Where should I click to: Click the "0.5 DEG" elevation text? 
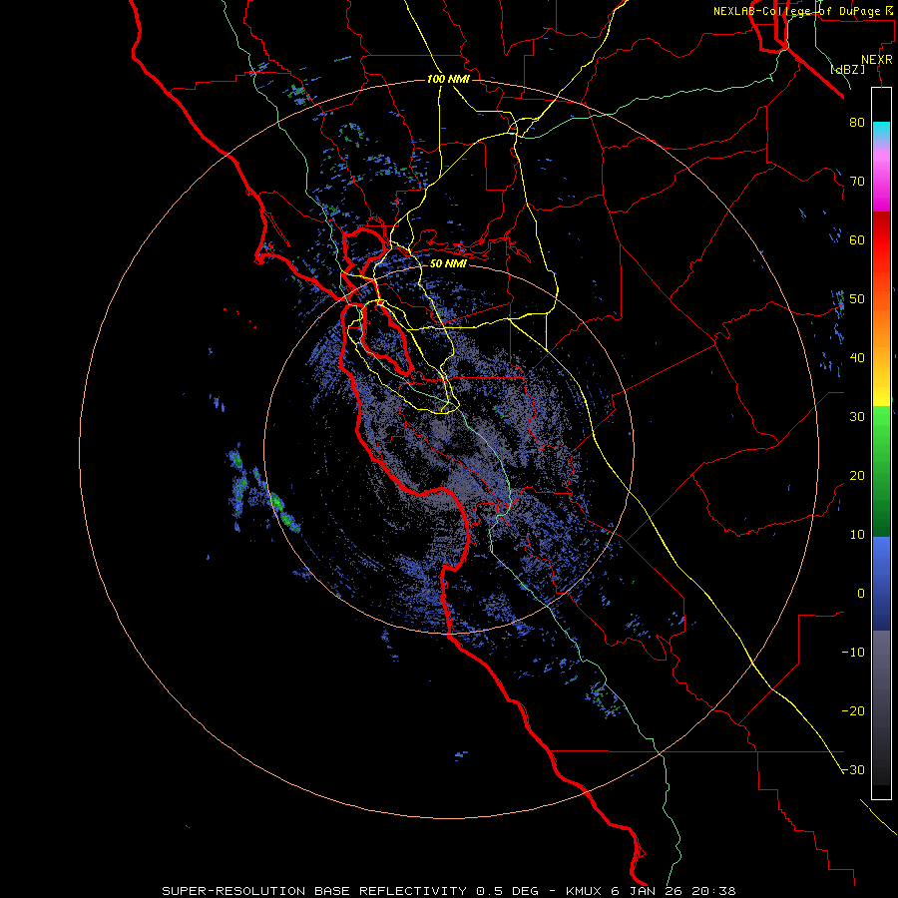point(507,891)
